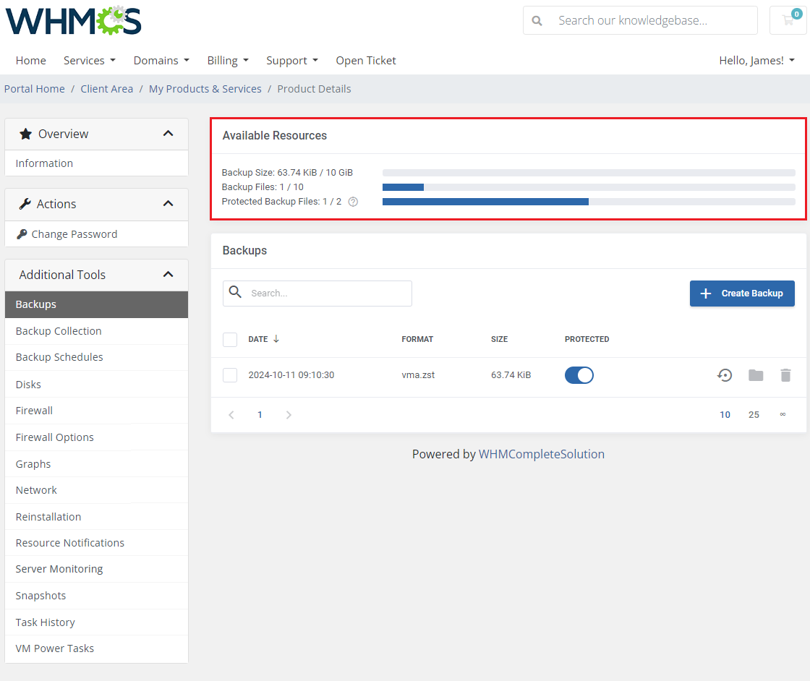Open VM Power Tasks in the sidebar
This screenshot has height=681, width=810.
click(x=97, y=648)
